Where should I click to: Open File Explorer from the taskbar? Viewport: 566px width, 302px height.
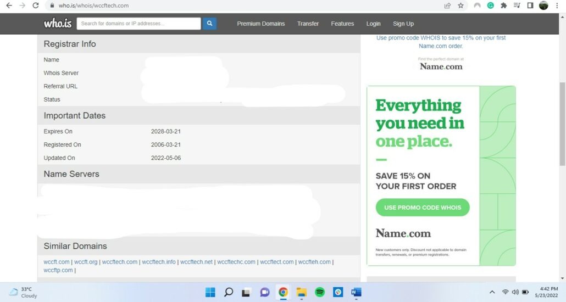[x=302, y=292]
